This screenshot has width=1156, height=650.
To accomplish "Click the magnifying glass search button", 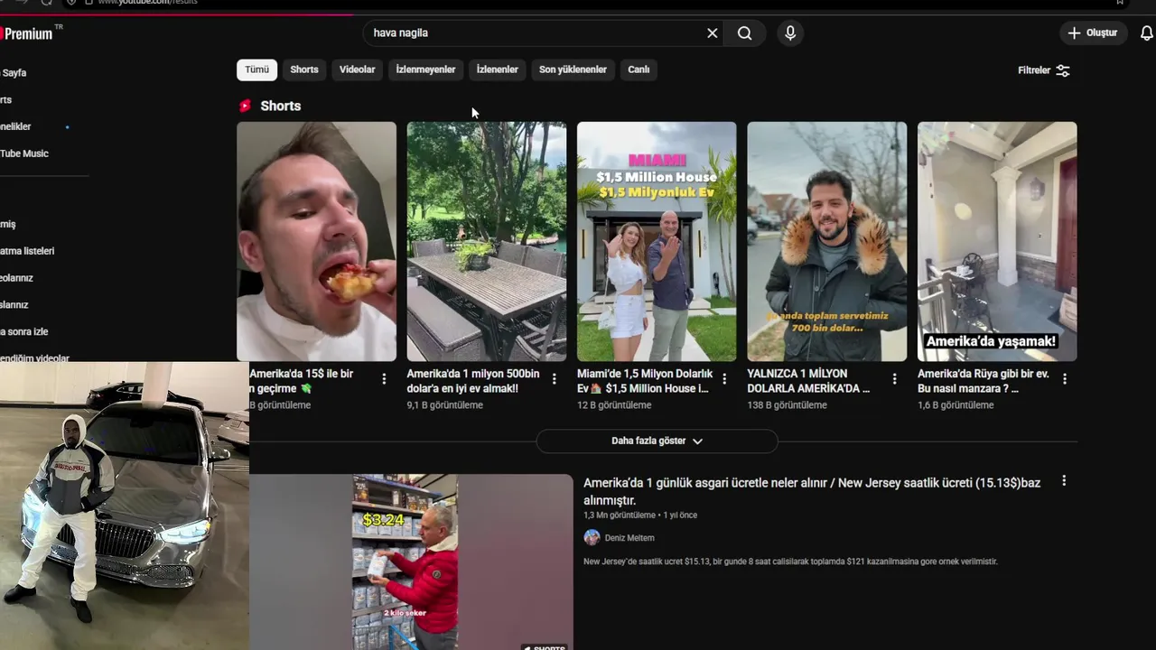I will click(744, 33).
